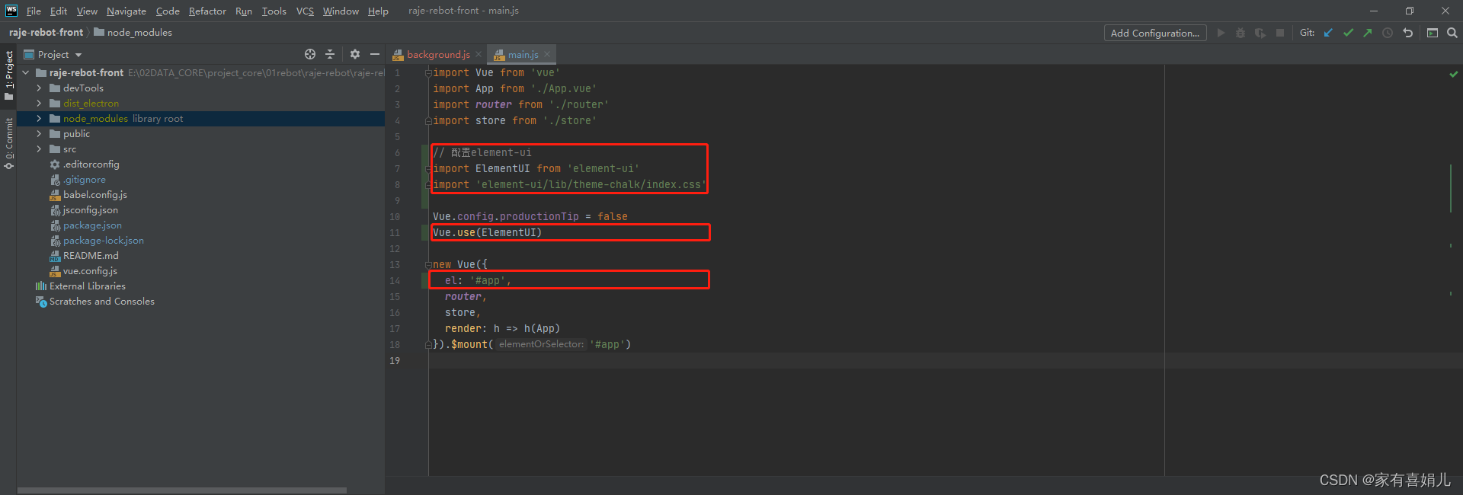Viewport: 1463px width, 495px height.
Task: Open Project panel settings gear
Action: tap(354, 54)
